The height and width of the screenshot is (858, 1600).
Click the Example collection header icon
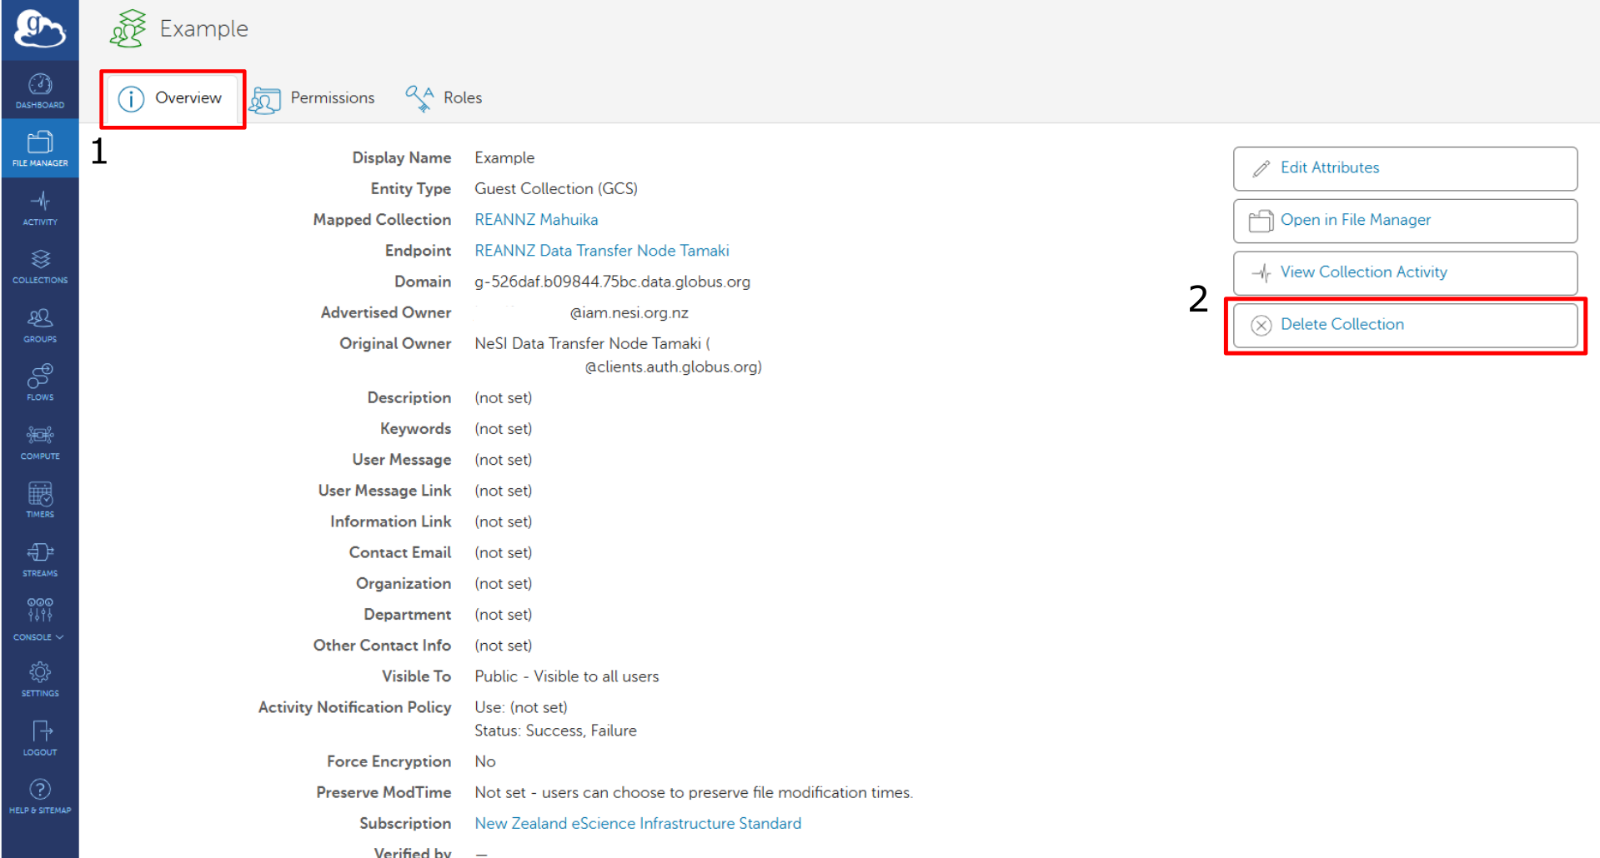128,28
